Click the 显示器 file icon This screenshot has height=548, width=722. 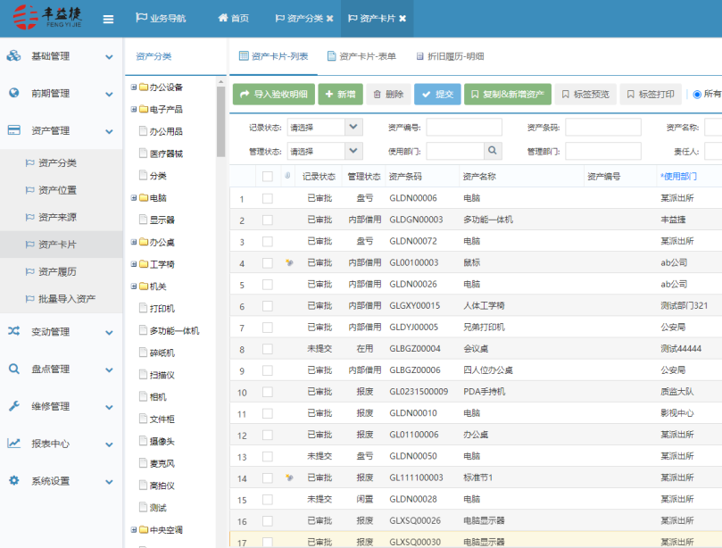(x=143, y=220)
